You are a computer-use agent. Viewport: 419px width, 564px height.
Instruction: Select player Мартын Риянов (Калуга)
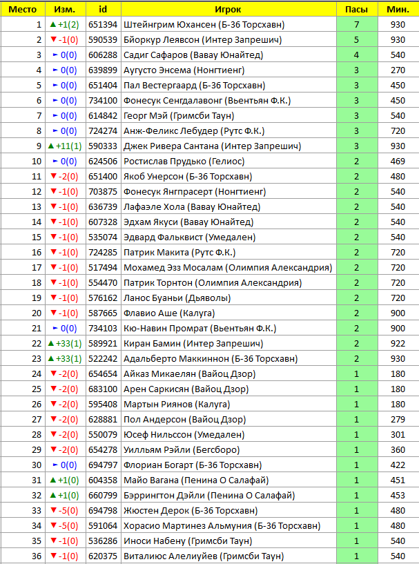[x=177, y=405]
